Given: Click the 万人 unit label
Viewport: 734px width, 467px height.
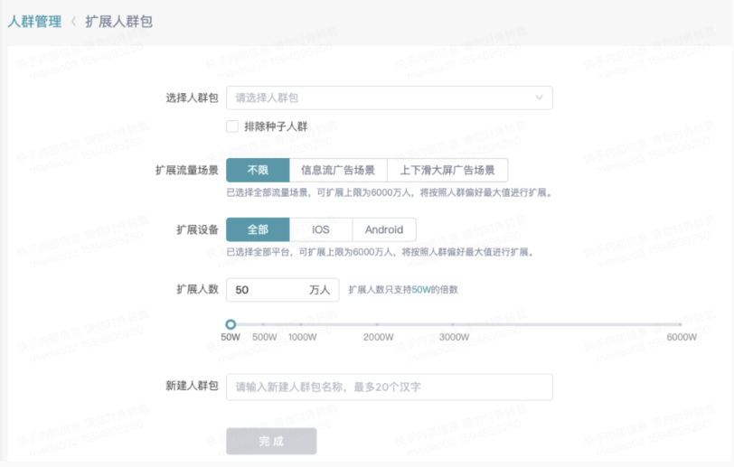Looking at the screenshot, I should coord(319,290).
